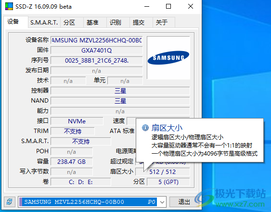Click the 超过规定 label
271x212 pixels.
122,161
